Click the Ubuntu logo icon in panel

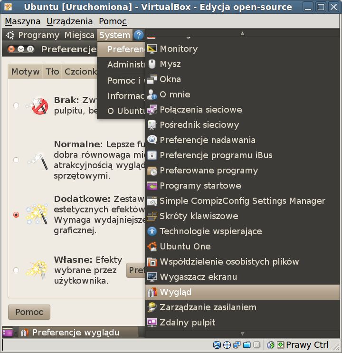10,35
